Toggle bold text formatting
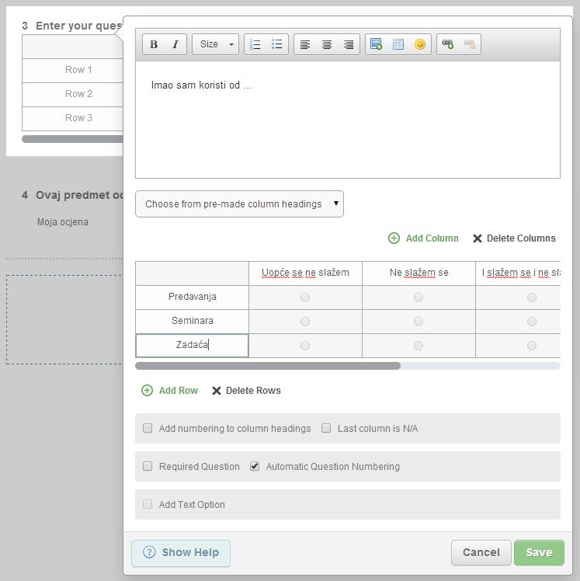The height and width of the screenshot is (581, 580). [x=154, y=45]
